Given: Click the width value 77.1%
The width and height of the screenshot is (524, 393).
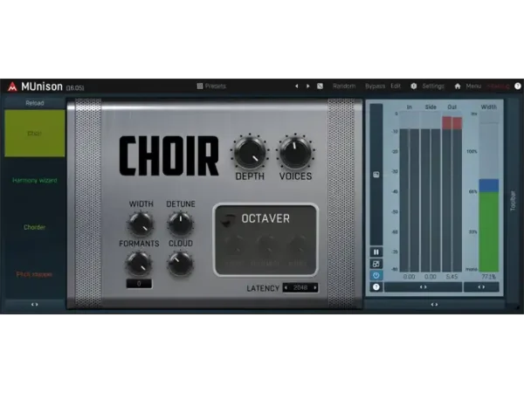Looking at the screenshot, I should pos(488,277).
